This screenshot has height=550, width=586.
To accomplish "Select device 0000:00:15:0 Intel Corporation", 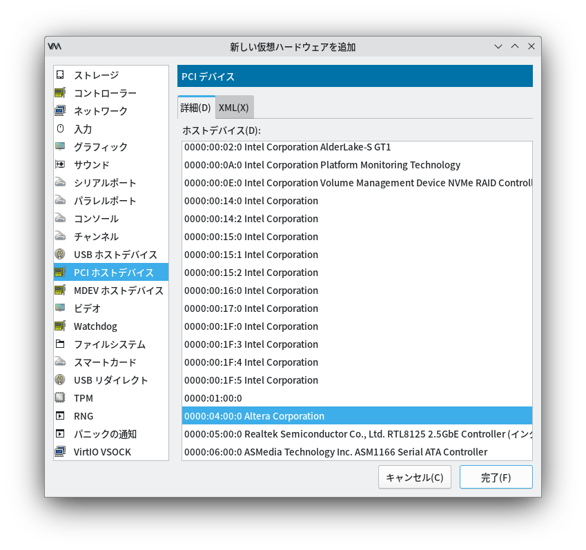I will [x=357, y=237].
